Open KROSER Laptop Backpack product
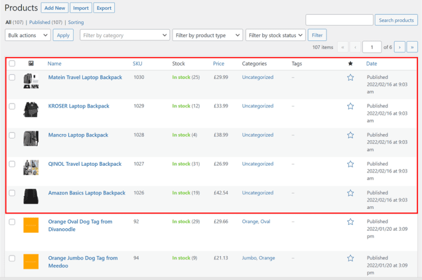Screen dimensions: 422x280 coord(79,106)
